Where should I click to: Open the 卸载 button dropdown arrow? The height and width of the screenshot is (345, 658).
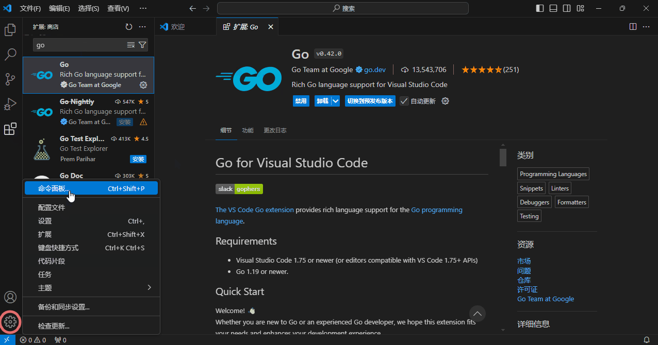tap(335, 101)
